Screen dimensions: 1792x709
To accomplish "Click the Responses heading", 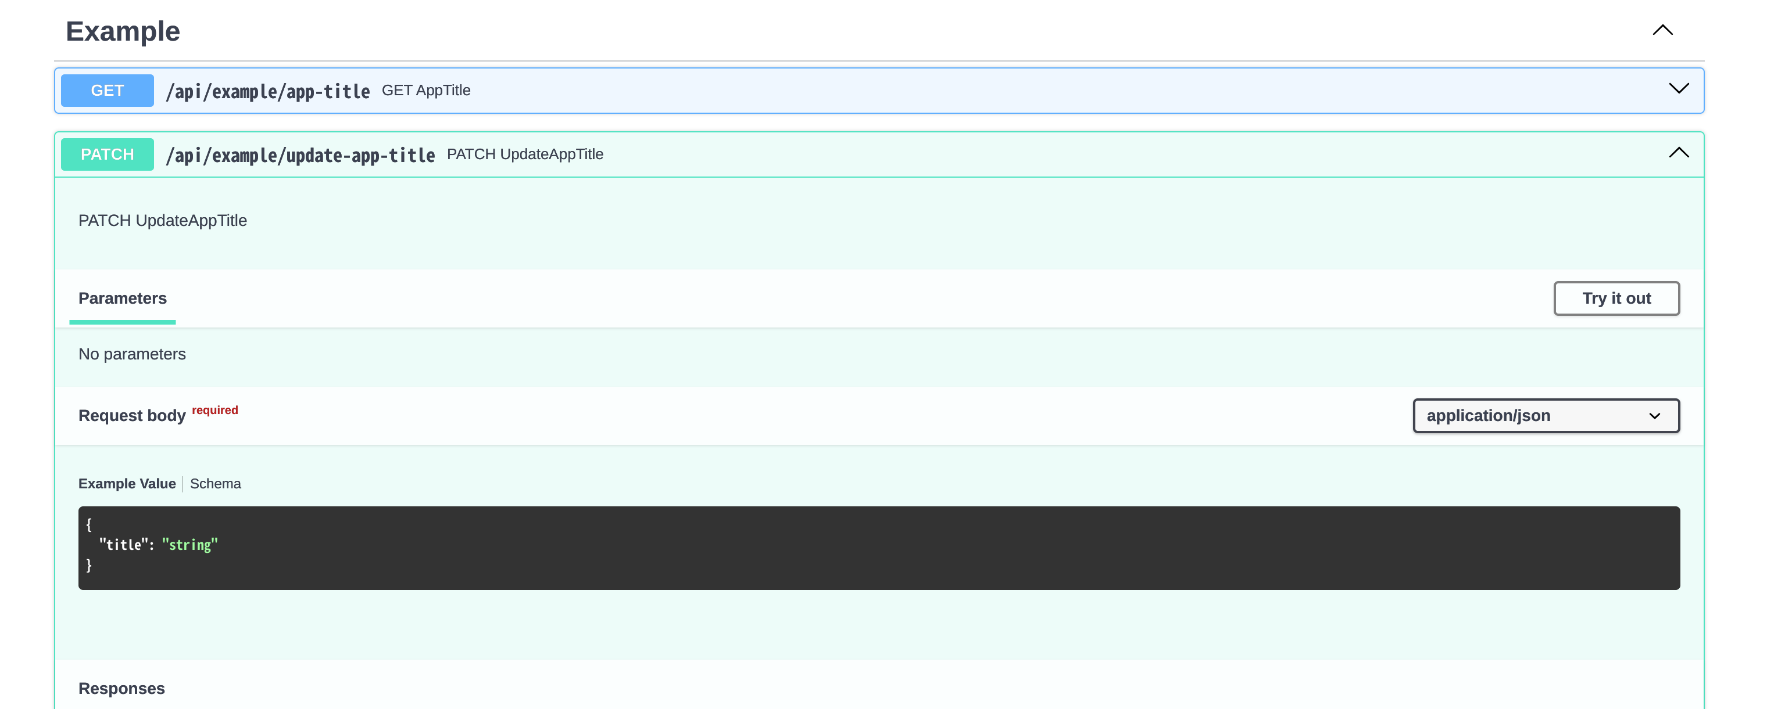I will click(121, 688).
